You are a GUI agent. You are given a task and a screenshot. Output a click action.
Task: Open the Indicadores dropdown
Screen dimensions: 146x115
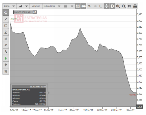52,6
